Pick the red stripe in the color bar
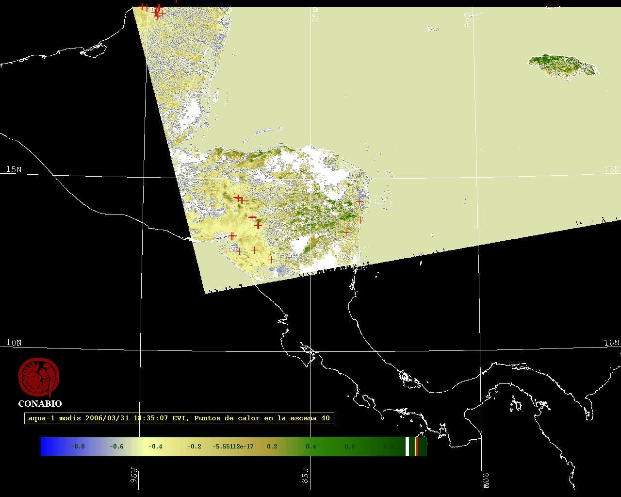621x497 pixels. pyautogui.click(x=416, y=447)
